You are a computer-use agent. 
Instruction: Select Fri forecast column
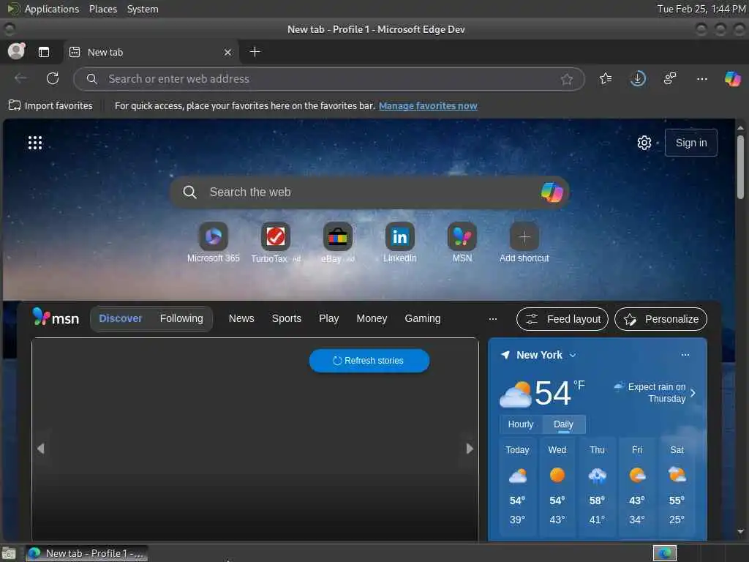[637, 487]
